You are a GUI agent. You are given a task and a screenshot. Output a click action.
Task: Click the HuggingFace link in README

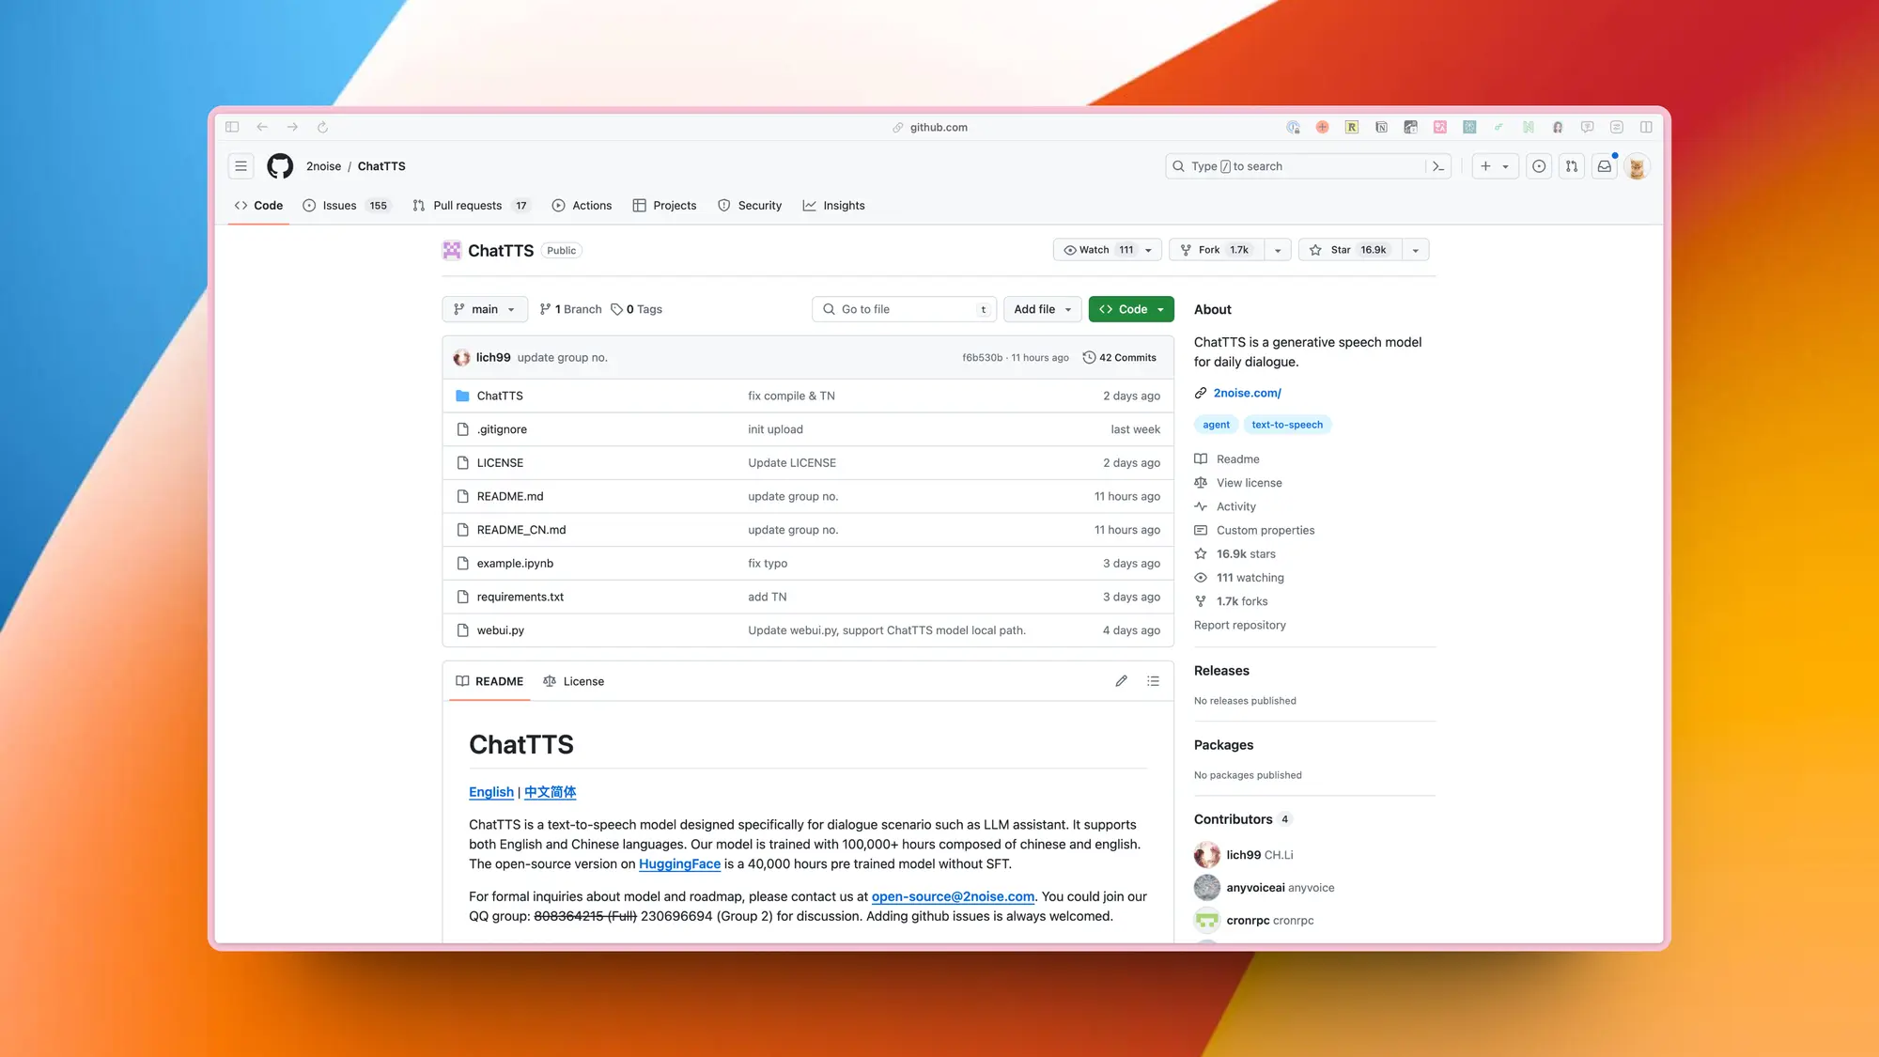tap(679, 863)
